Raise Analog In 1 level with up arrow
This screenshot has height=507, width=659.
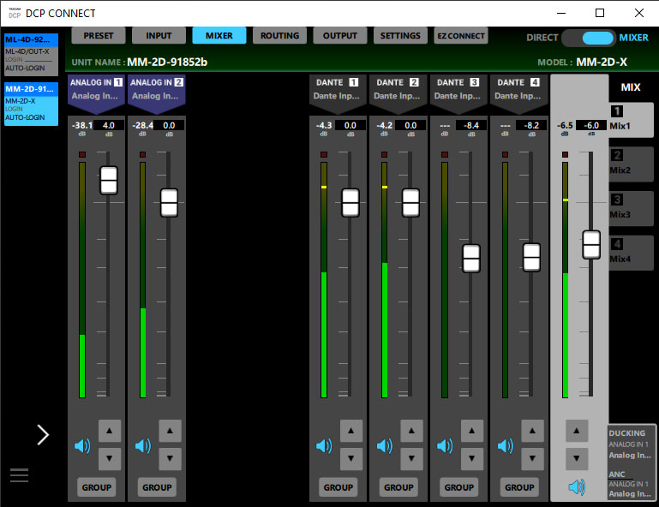tap(110, 431)
